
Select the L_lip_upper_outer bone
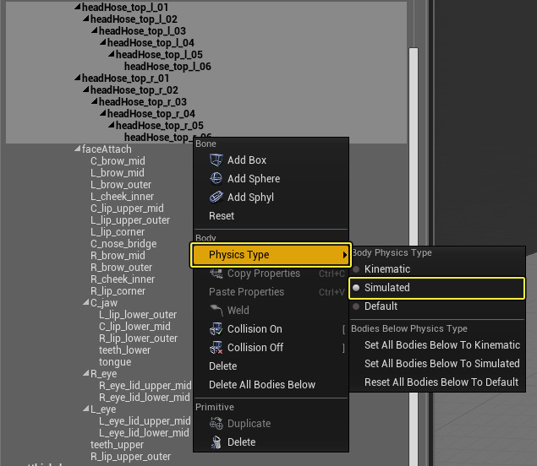[130, 220]
